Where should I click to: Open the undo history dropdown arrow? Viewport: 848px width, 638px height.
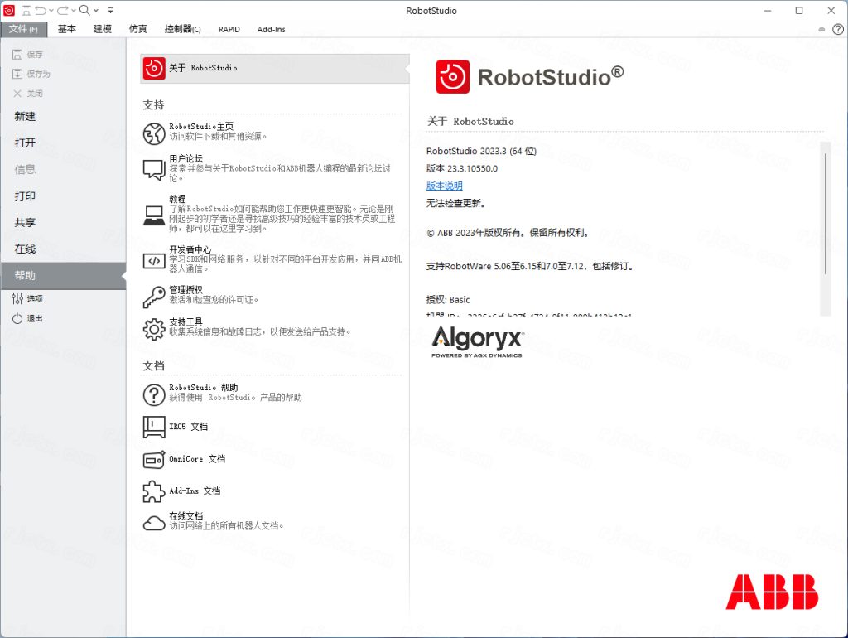(x=51, y=10)
